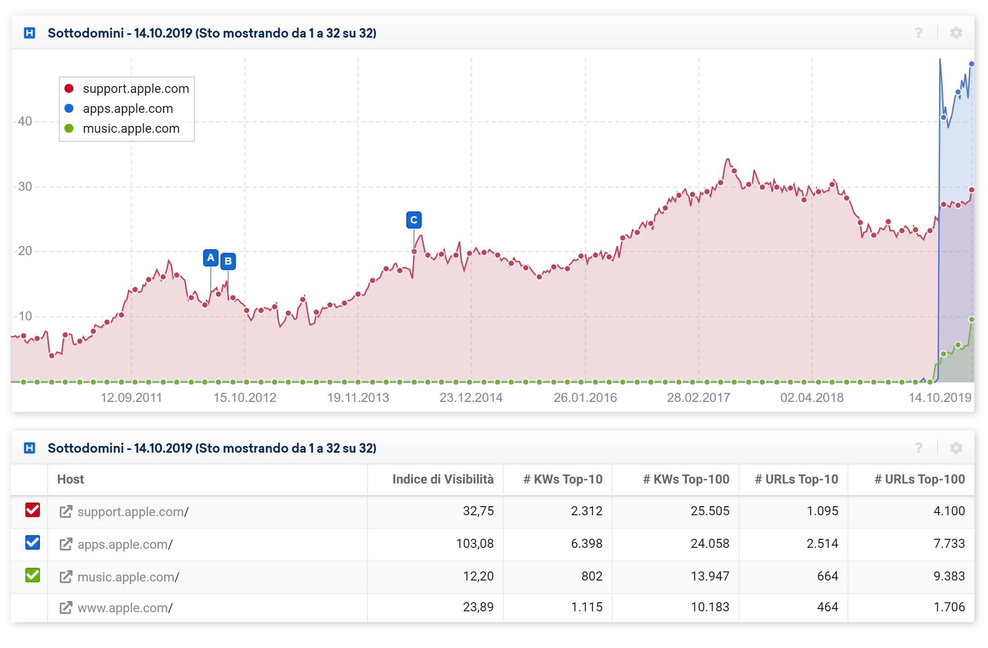The image size is (988, 648).
Task: Click URLs Top-10 value 2.514
Action: click(822, 544)
